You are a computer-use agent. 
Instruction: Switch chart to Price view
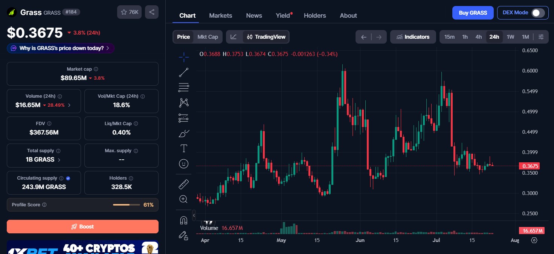point(183,37)
